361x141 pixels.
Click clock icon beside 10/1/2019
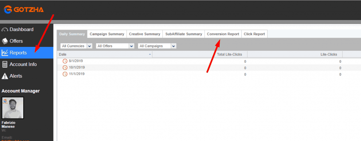coord(65,68)
